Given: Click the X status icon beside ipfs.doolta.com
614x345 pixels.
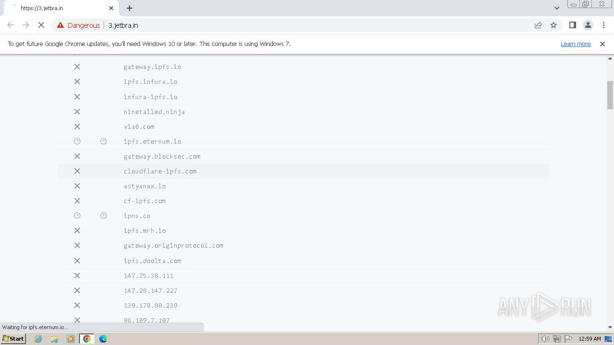Looking at the screenshot, I should pos(77,261).
